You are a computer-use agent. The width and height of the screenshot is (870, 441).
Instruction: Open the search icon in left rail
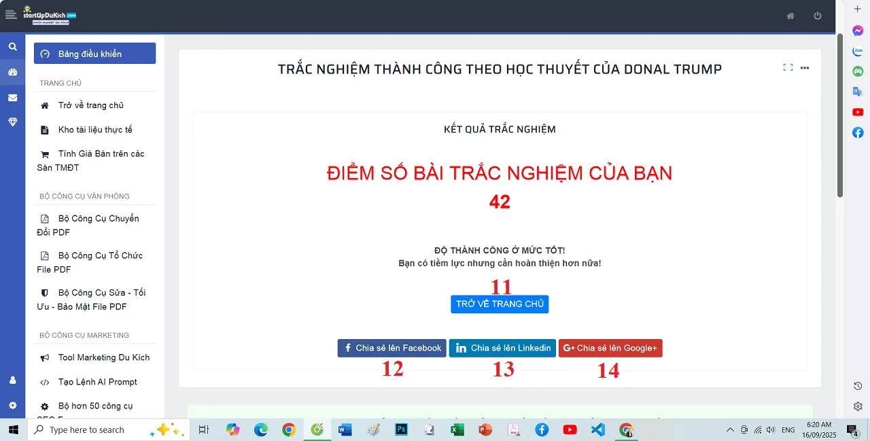pyautogui.click(x=12, y=47)
